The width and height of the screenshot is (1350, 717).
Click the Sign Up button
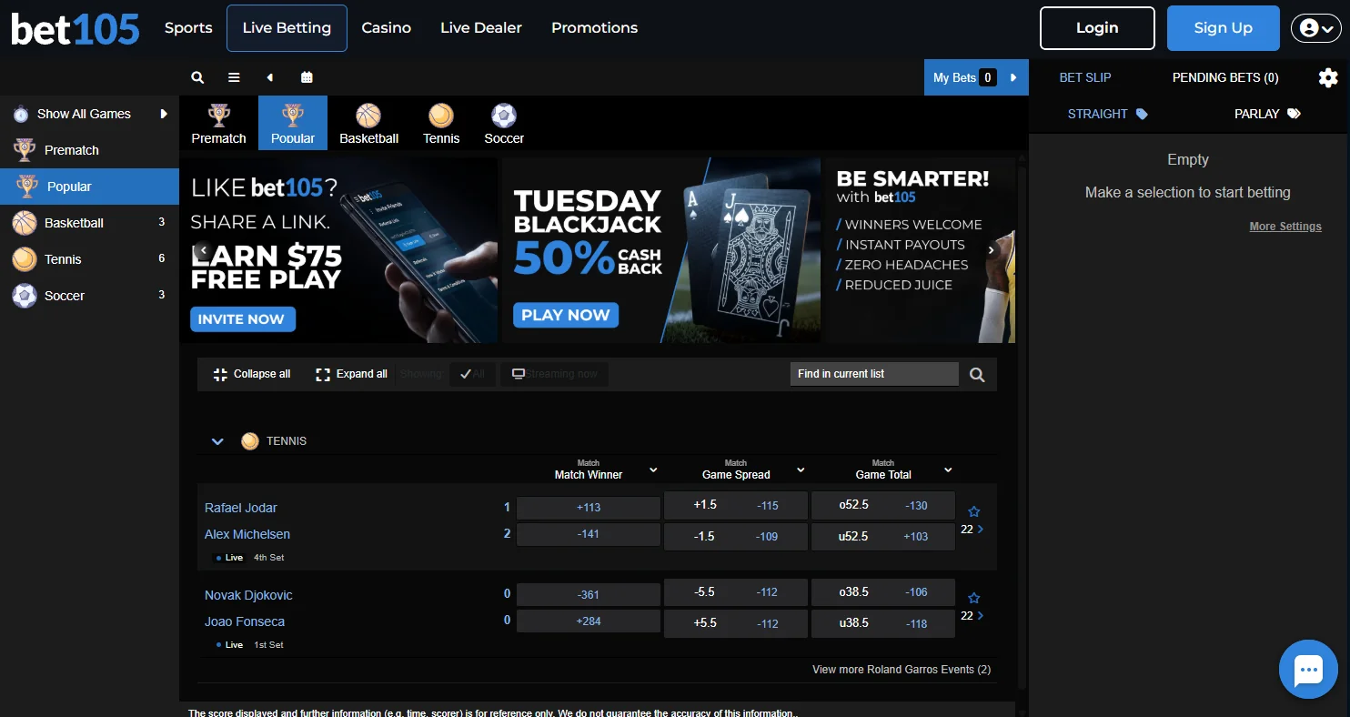point(1224,28)
